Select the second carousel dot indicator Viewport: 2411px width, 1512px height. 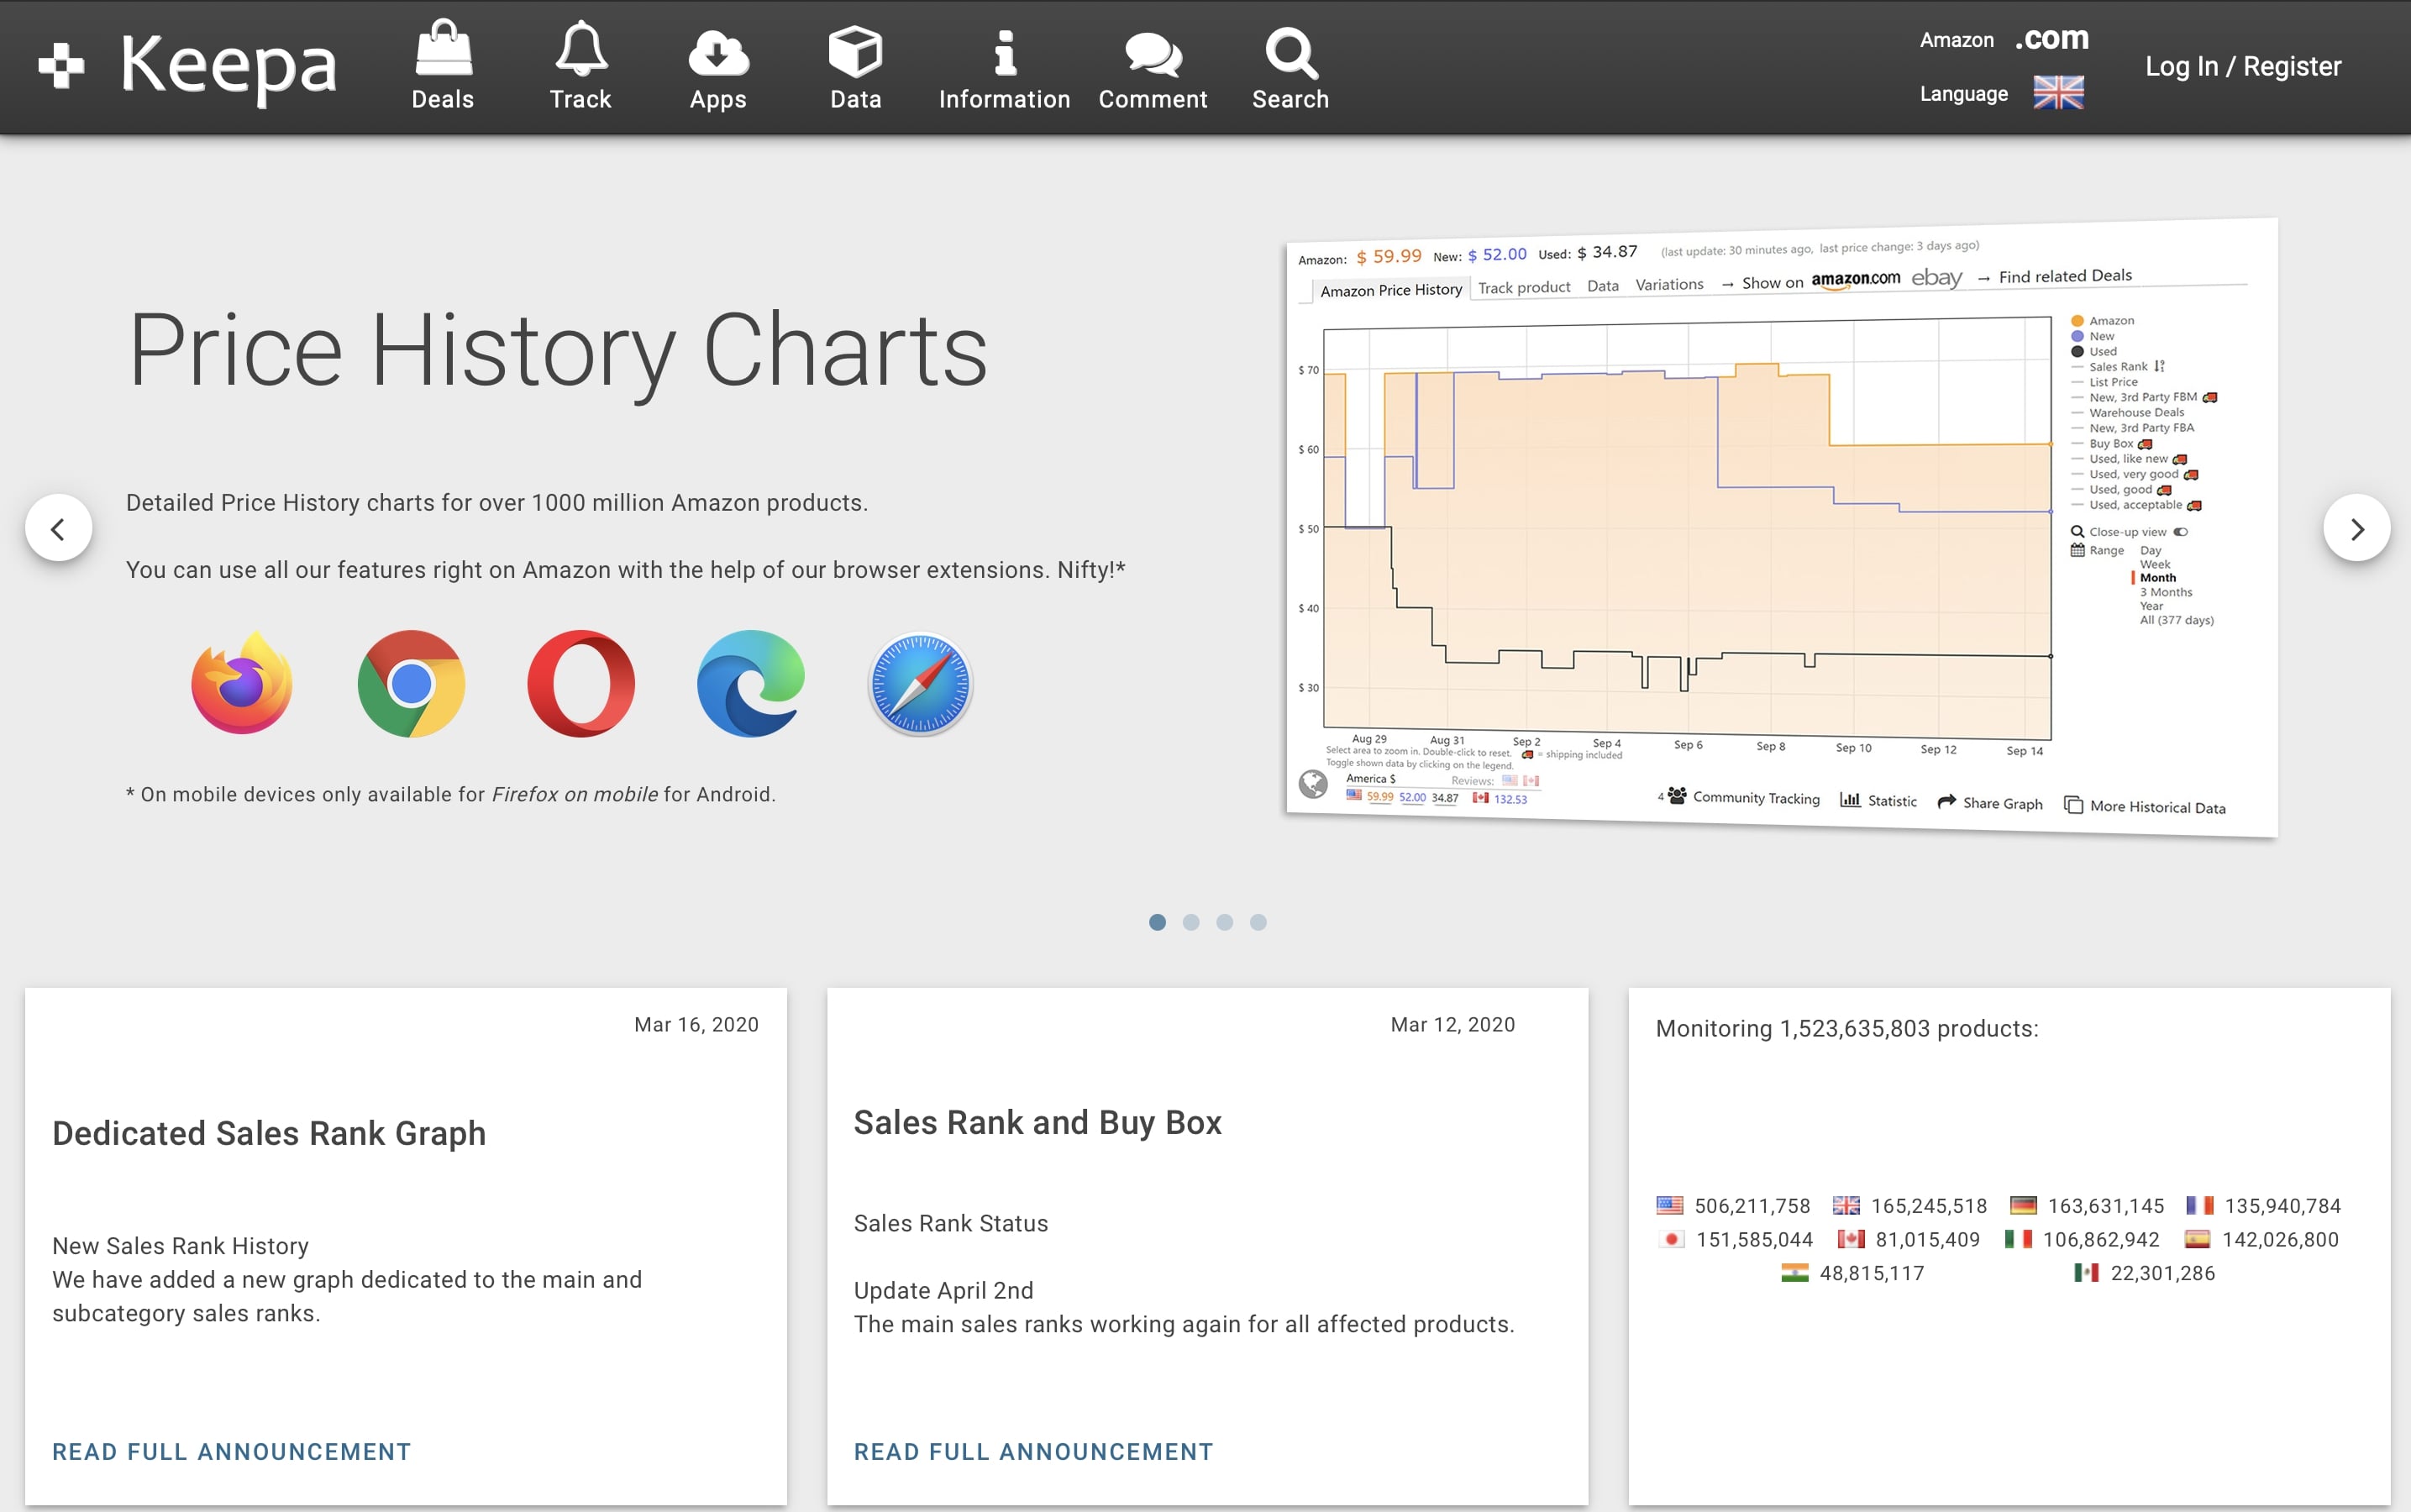coord(1191,922)
